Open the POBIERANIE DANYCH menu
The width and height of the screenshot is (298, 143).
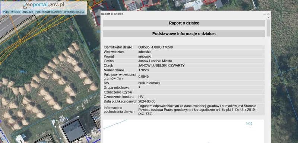point(48,12)
